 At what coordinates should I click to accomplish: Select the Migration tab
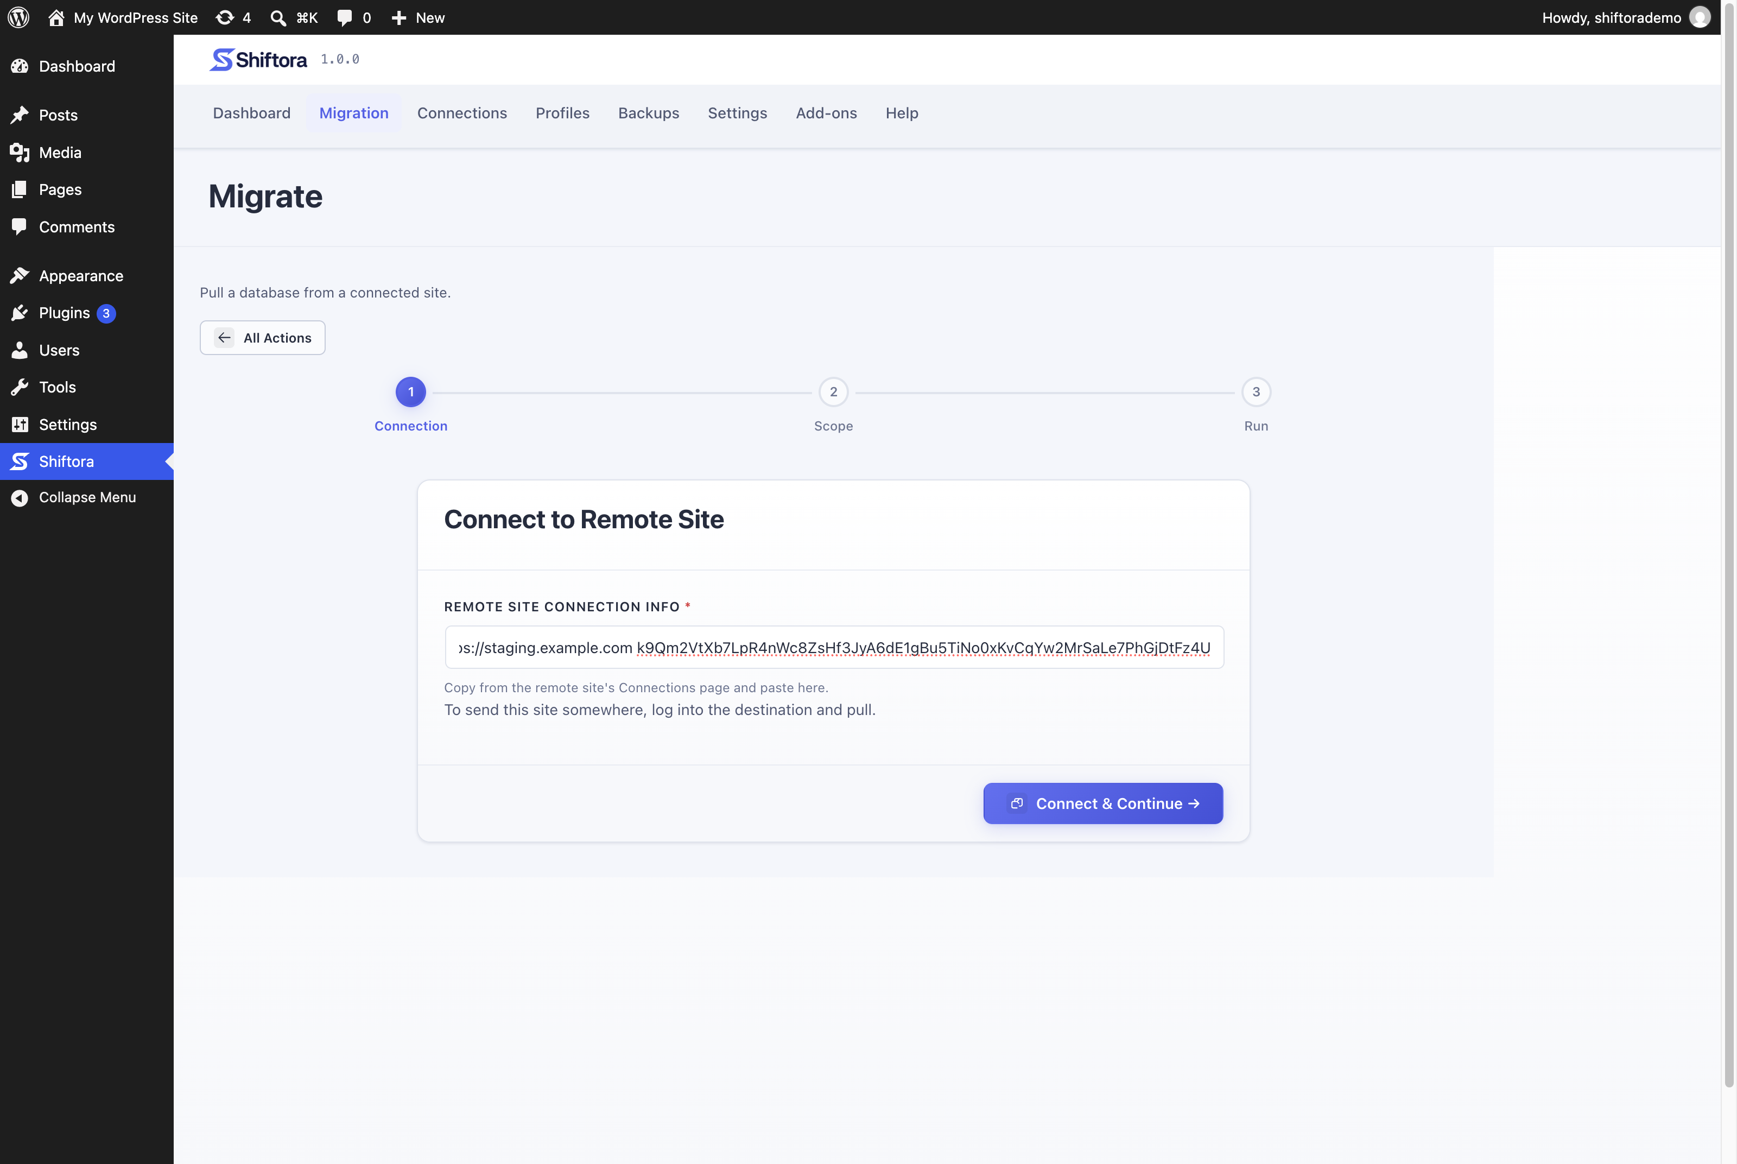click(354, 113)
